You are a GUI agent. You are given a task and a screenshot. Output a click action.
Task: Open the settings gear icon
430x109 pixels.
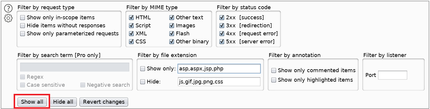[8, 18]
